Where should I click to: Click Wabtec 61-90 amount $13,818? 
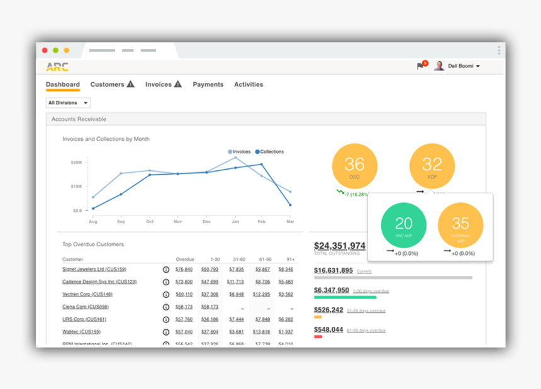[x=261, y=332]
